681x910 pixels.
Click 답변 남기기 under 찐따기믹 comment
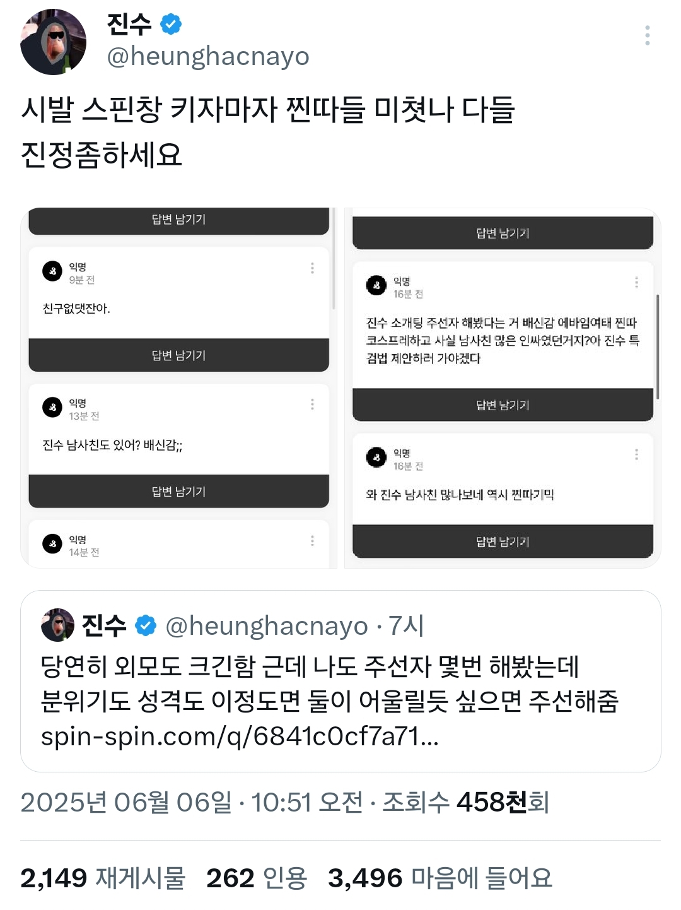pyautogui.click(x=503, y=541)
